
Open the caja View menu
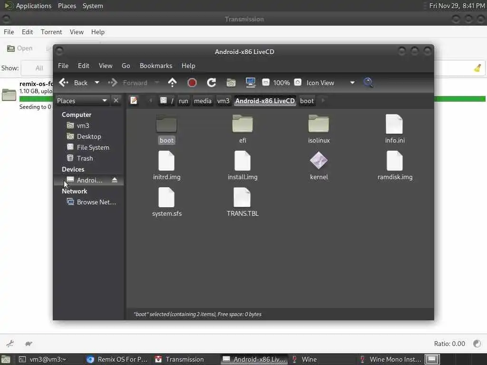106,66
